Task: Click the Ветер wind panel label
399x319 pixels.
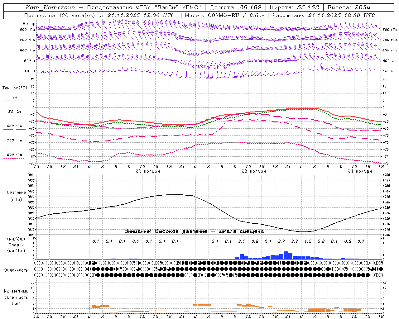Action: 29,24
